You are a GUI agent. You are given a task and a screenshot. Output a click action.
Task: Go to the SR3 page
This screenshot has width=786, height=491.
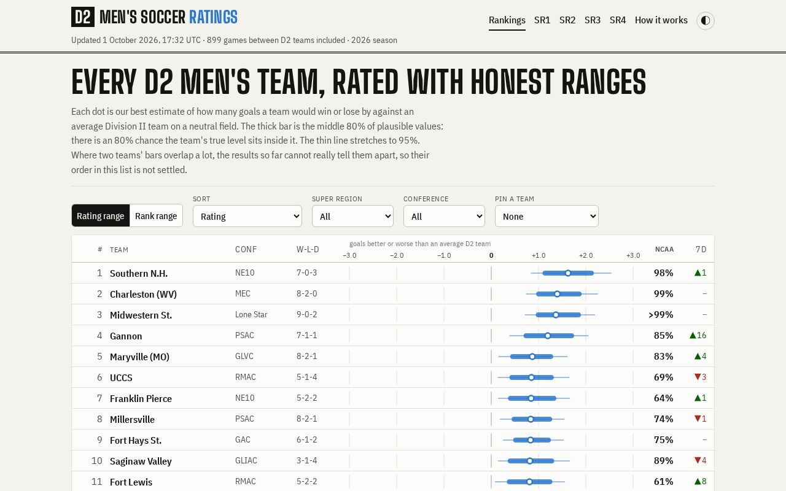coord(593,20)
